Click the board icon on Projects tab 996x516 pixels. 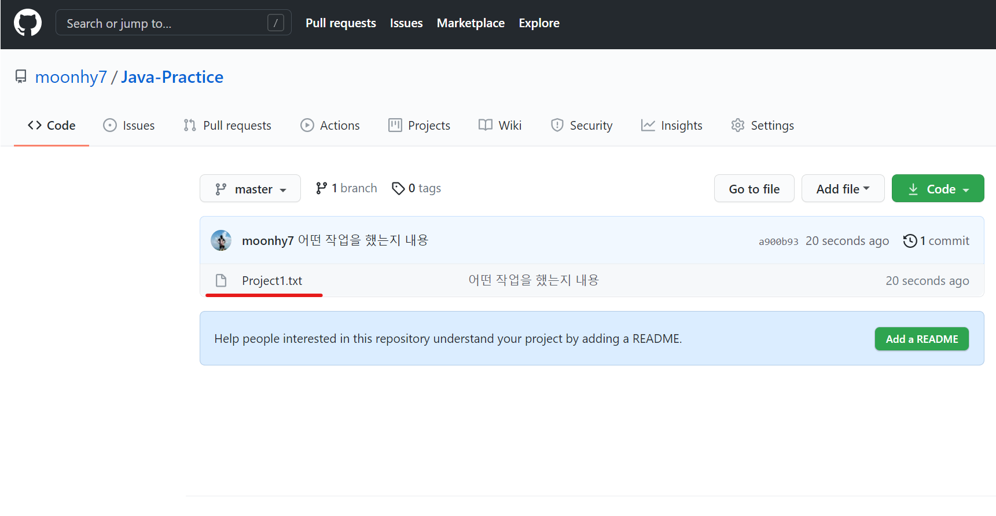pos(395,125)
